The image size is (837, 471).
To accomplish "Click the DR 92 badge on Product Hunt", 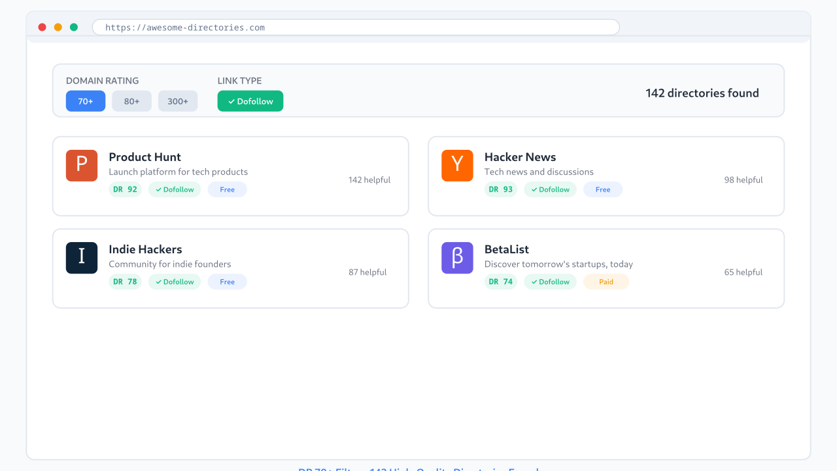I will [125, 189].
